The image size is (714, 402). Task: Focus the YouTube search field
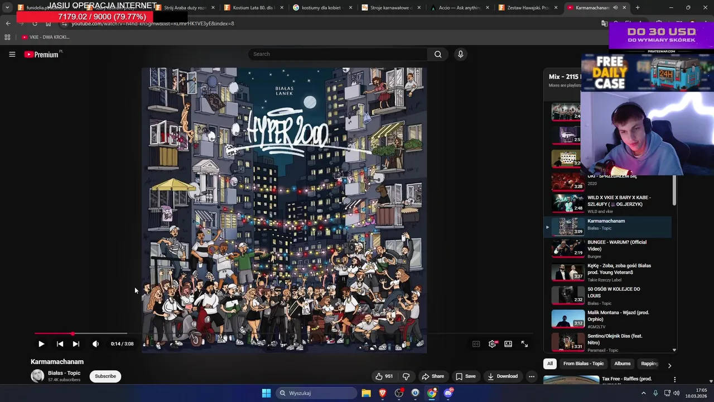coord(337,54)
